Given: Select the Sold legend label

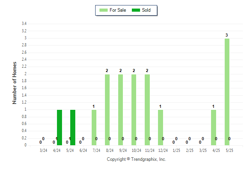Looking at the screenshot, I should pos(146,10).
